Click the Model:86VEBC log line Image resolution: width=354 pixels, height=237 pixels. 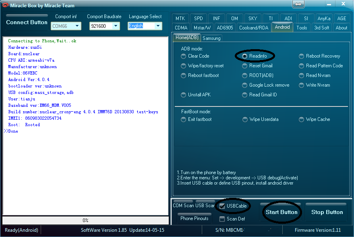point(23,73)
